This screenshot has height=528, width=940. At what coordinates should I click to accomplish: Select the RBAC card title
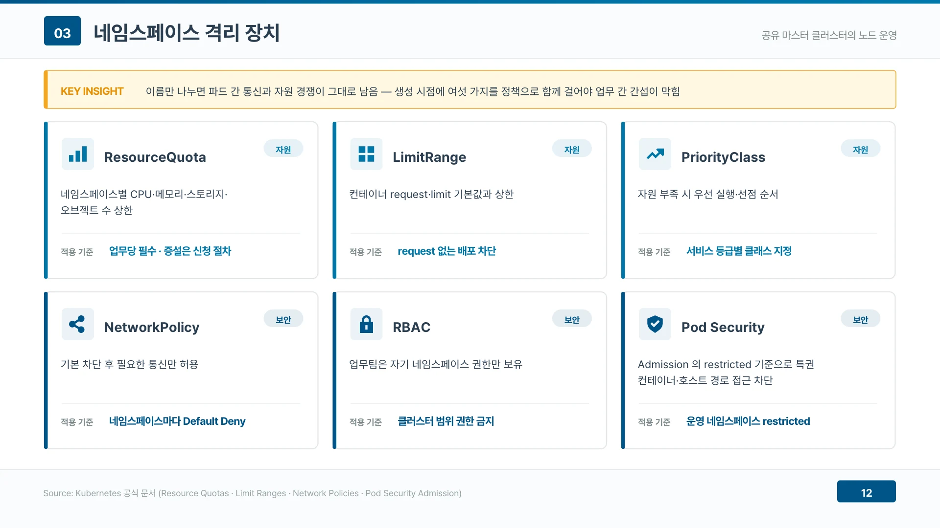(412, 328)
